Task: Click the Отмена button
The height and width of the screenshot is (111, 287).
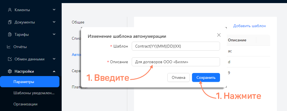Action: 179,78
